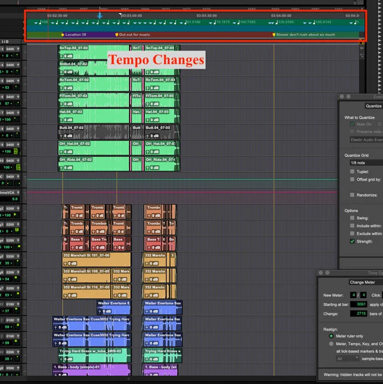Open the Change Meter dropdown in Time Operations
This screenshot has width=383, height=384.
(x=366, y=283)
